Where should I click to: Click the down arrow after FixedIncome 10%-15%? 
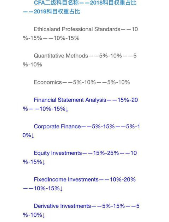point(61,189)
